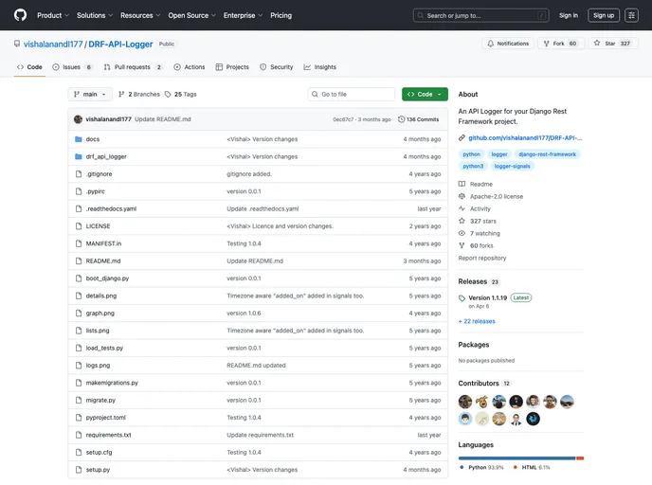Open the vishalanandl177 owner link
The image size is (652, 485).
pyautogui.click(x=53, y=45)
